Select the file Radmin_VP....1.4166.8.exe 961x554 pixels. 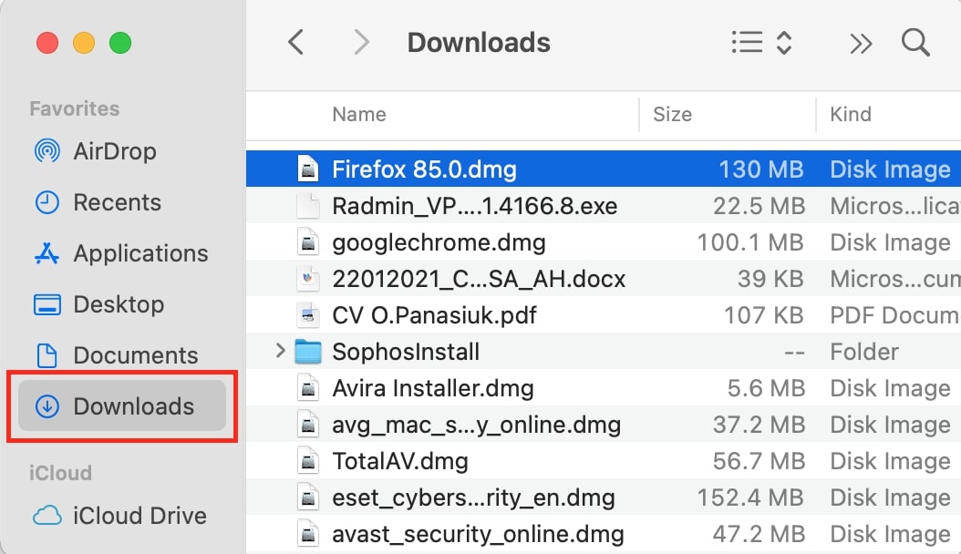click(474, 206)
